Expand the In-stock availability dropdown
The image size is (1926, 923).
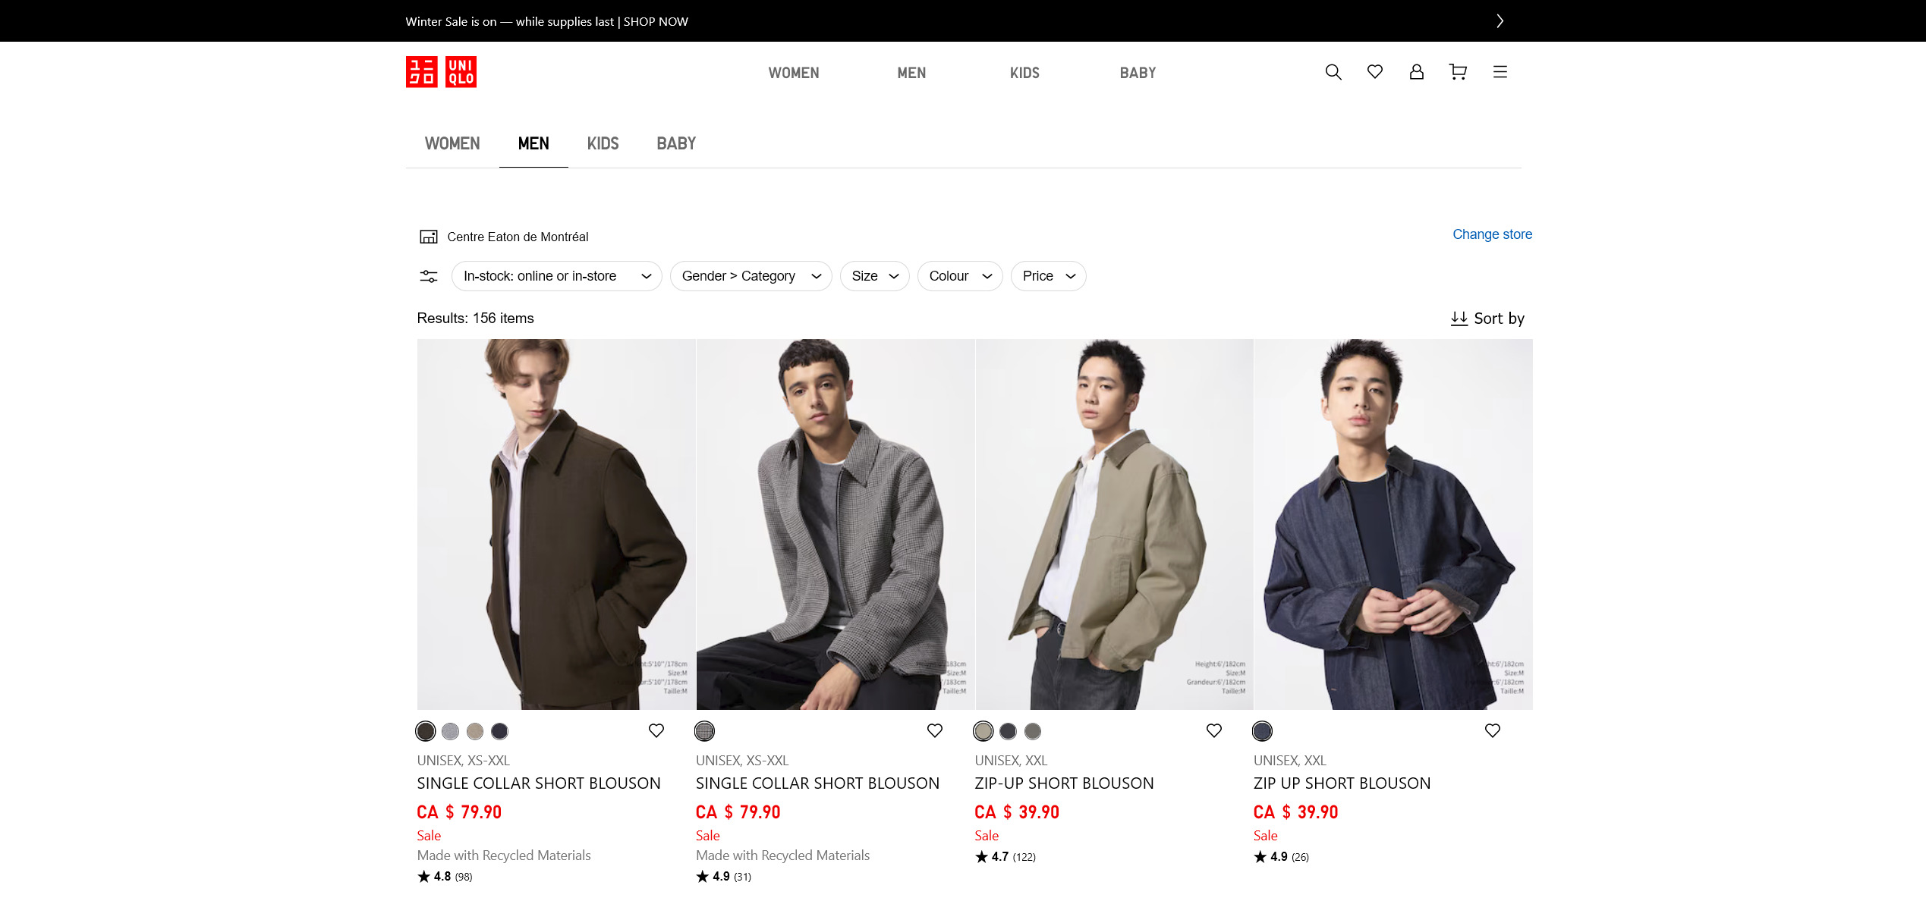[x=556, y=276]
